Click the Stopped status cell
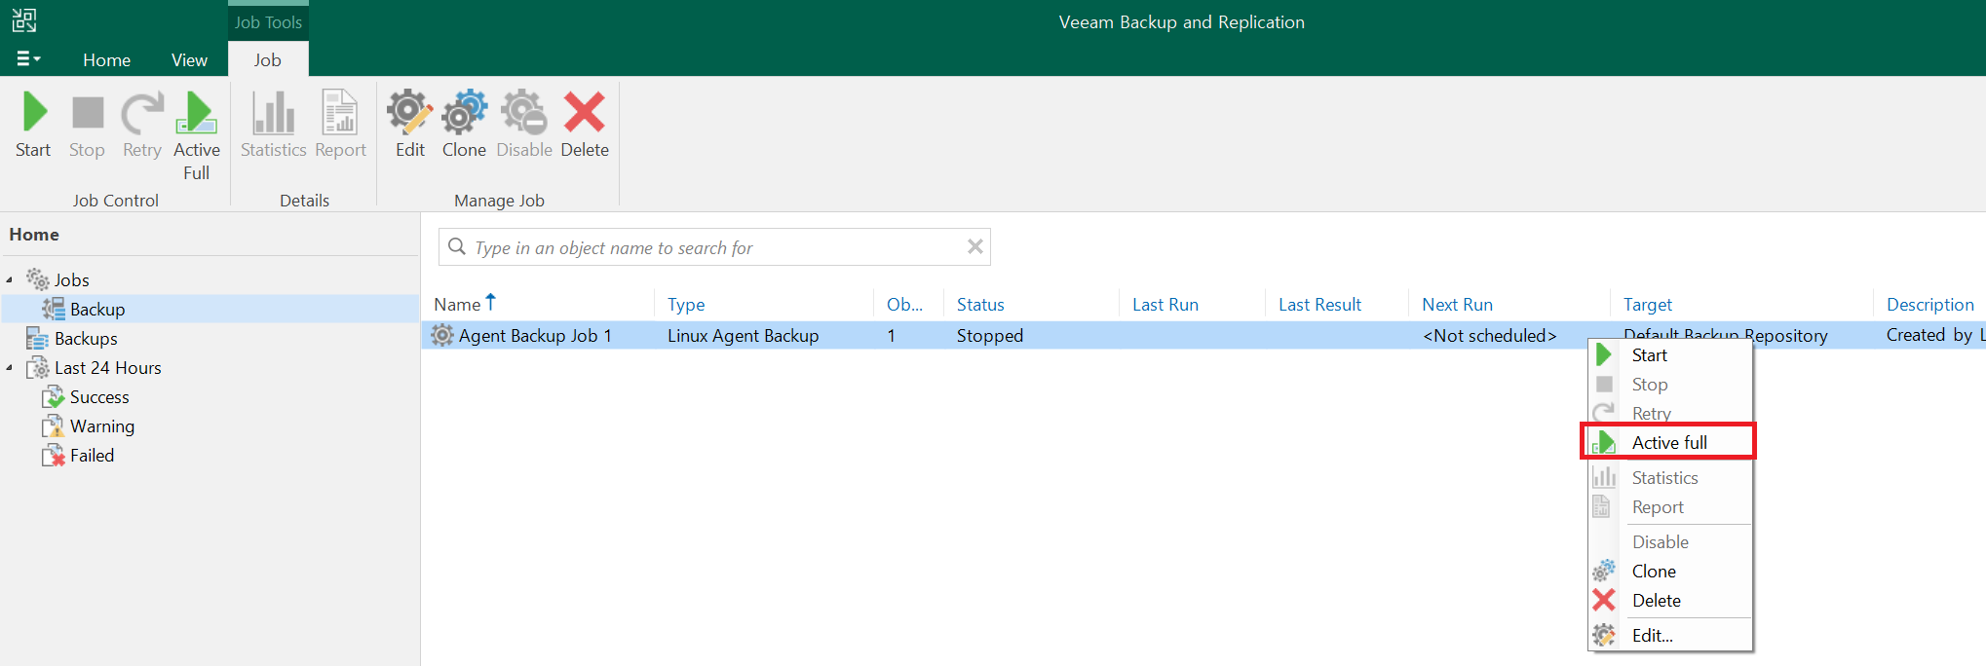This screenshot has height=666, width=1986. pos(990,336)
